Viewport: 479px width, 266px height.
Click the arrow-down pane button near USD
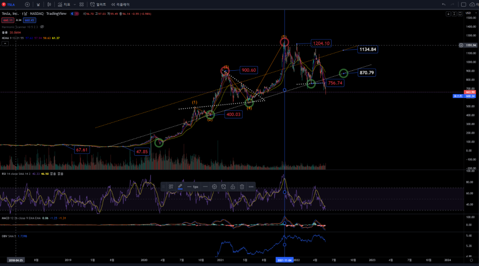click(x=448, y=14)
